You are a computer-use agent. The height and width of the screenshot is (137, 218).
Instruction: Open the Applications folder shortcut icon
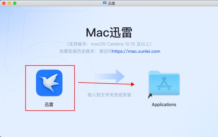(x=164, y=83)
